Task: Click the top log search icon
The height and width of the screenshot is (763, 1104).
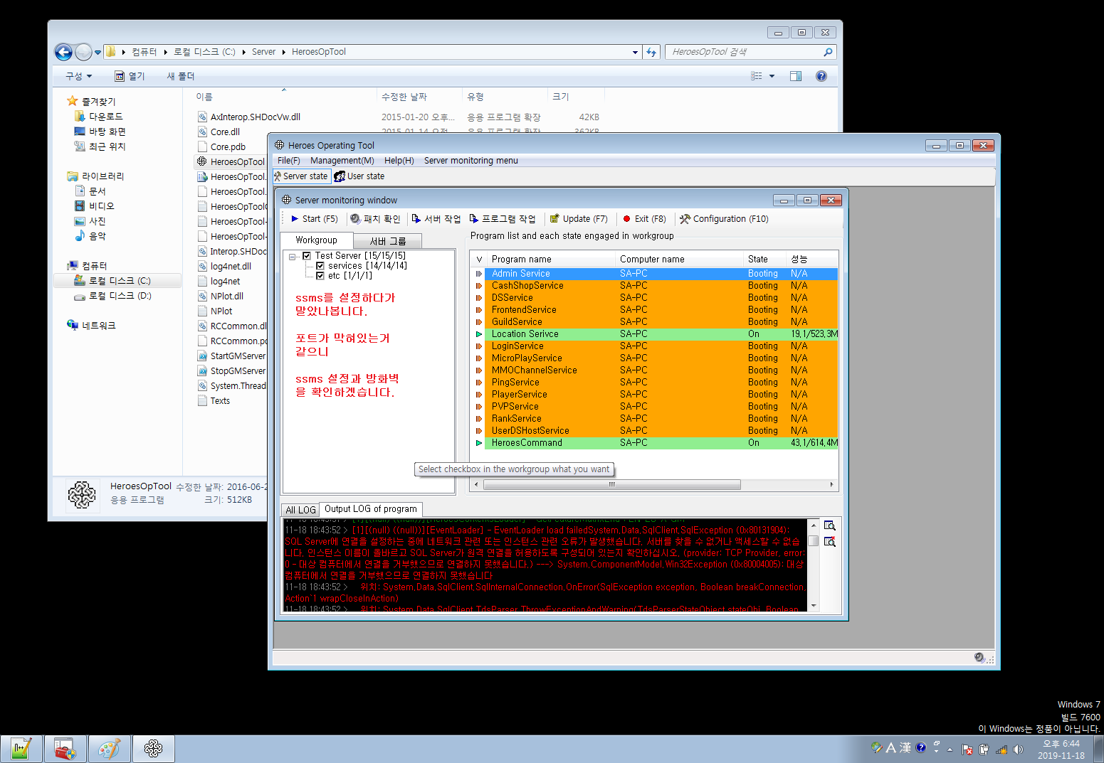Action: click(829, 525)
